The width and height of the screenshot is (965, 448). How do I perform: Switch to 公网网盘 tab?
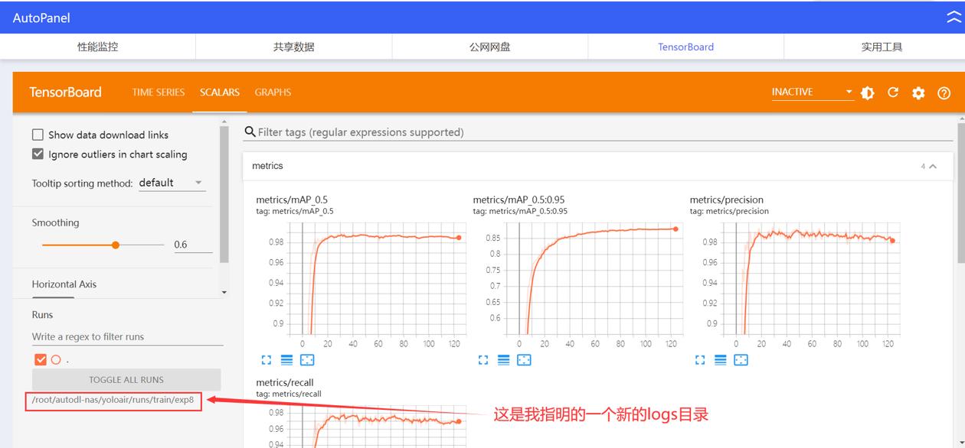click(x=490, y=47)
